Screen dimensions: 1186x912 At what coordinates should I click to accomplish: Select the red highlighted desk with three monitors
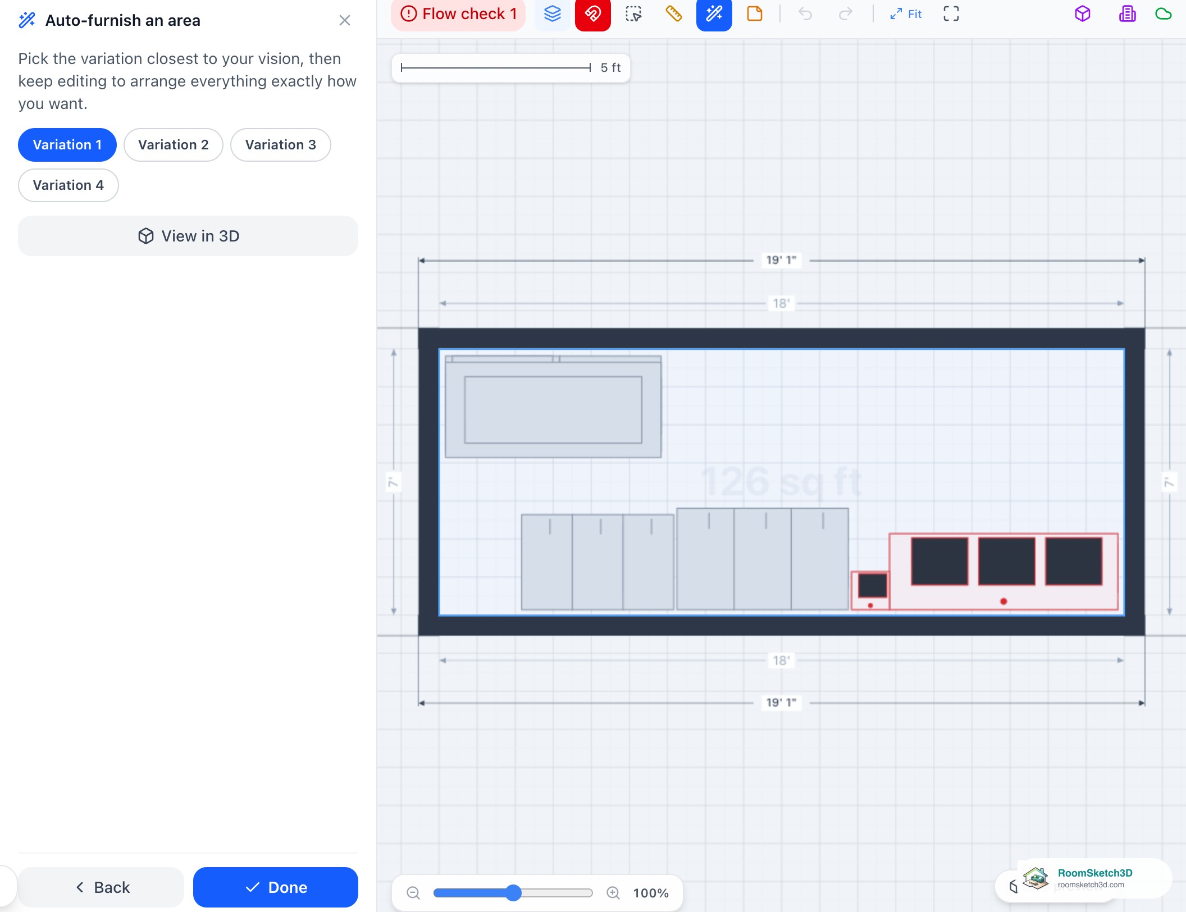click(1003, 572)
